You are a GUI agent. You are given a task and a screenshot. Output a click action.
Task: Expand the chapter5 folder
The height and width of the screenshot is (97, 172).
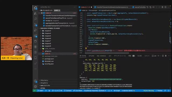[x=41, y=36]
